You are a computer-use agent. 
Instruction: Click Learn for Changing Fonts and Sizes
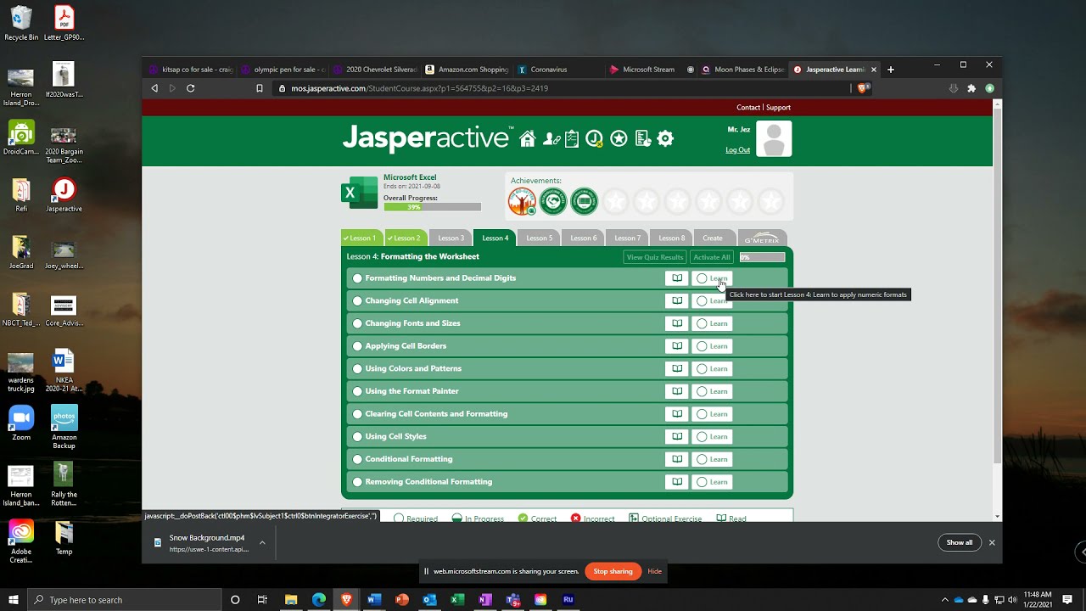click(x=712, y=323)
